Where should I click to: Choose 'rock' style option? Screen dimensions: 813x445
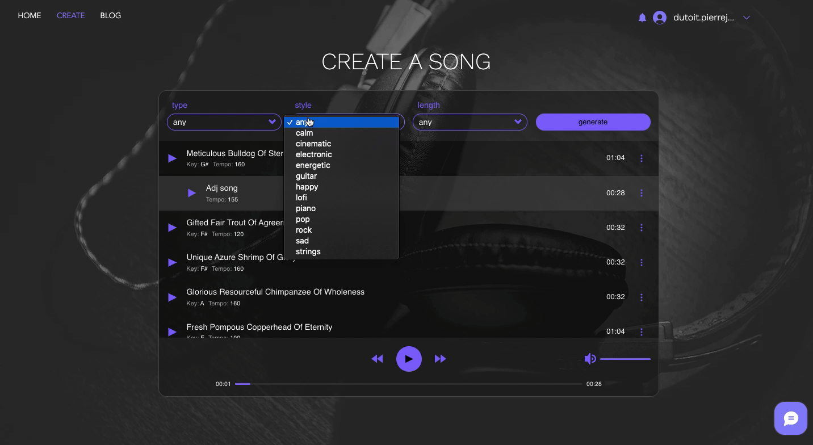point(342,230)
